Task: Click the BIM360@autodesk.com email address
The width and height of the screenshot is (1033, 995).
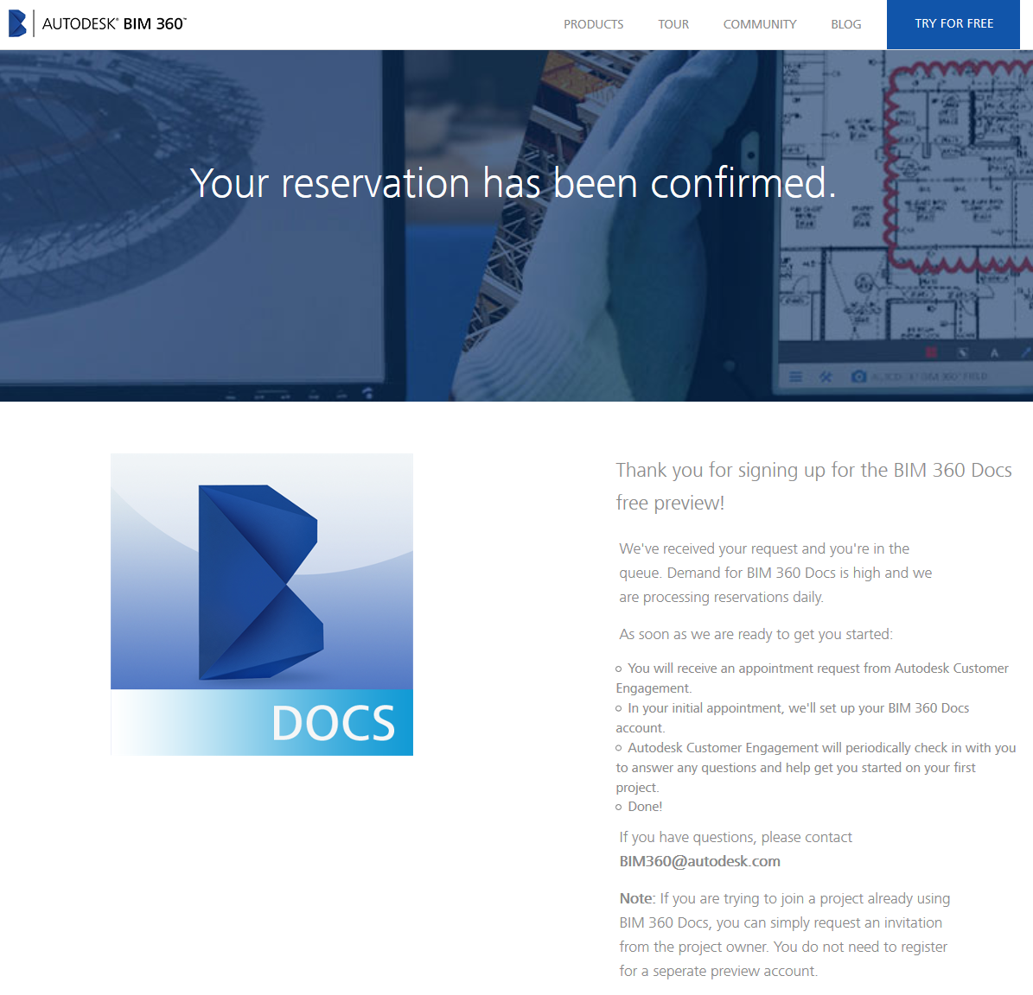Action: pyautogui.click(x=699, y=861)
